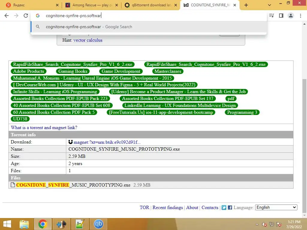Click COGNITONE_SYNFIRE_MUSIC_PROTOTYPING.exe file name in Files
307x230 pixels.
[x=73, y=185]
